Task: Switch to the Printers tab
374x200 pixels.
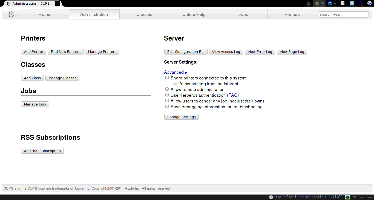Action: click(292, 15)
